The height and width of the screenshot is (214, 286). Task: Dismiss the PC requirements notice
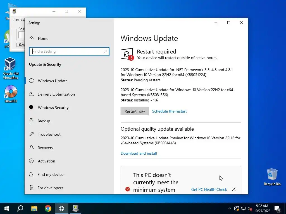[234, 189]
